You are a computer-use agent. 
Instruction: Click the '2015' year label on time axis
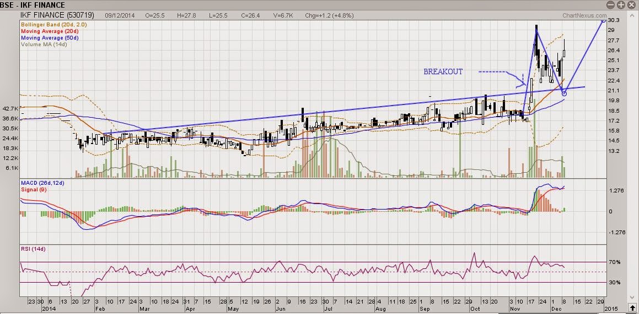point(611,309)
